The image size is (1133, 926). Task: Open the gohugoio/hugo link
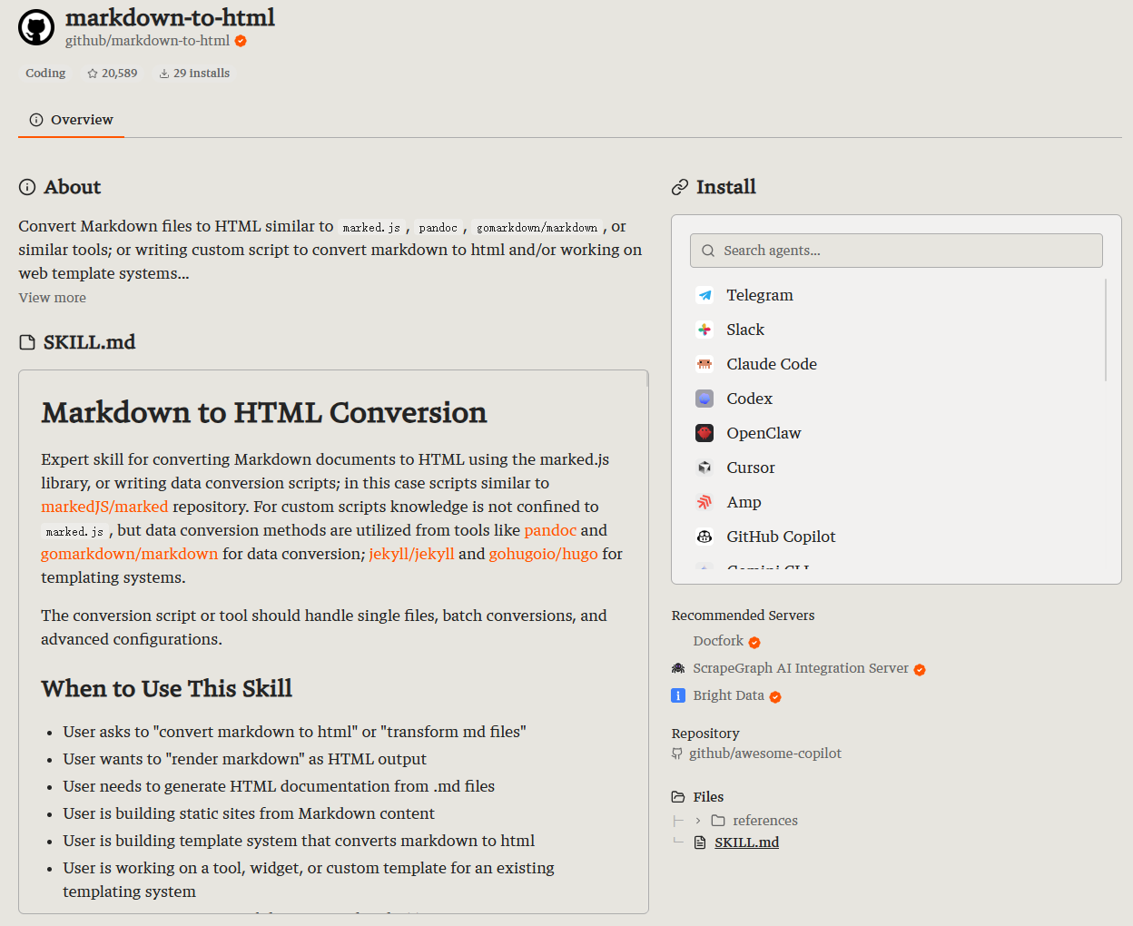tap(543, 554)
